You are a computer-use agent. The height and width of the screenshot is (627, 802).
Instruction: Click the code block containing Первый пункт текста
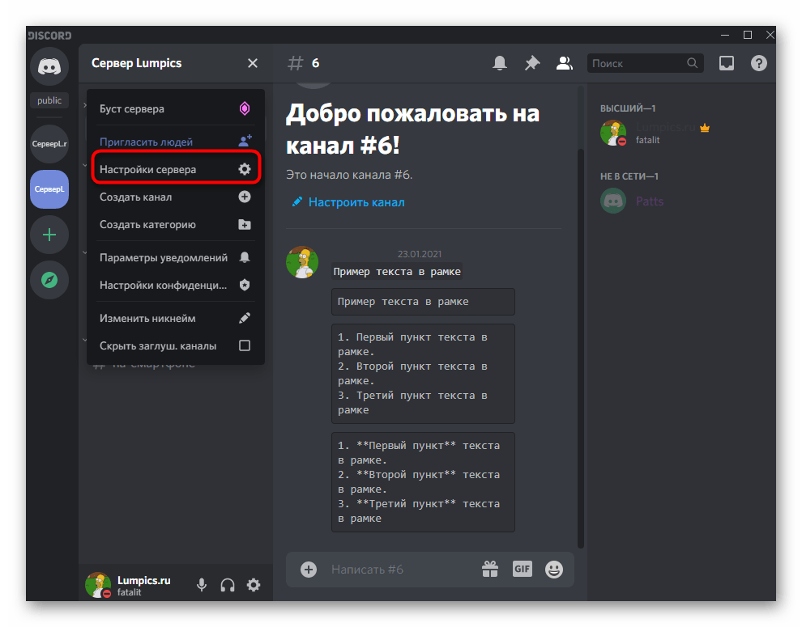(423, 374)
